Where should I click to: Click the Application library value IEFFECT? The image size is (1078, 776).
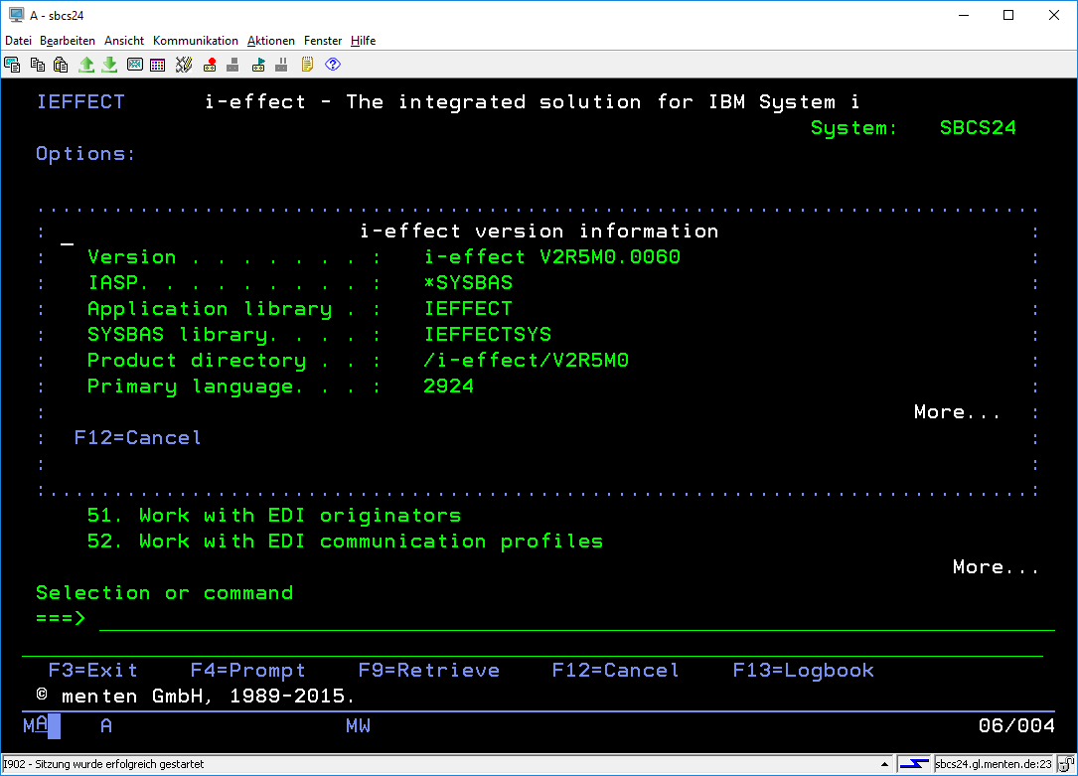468,309
